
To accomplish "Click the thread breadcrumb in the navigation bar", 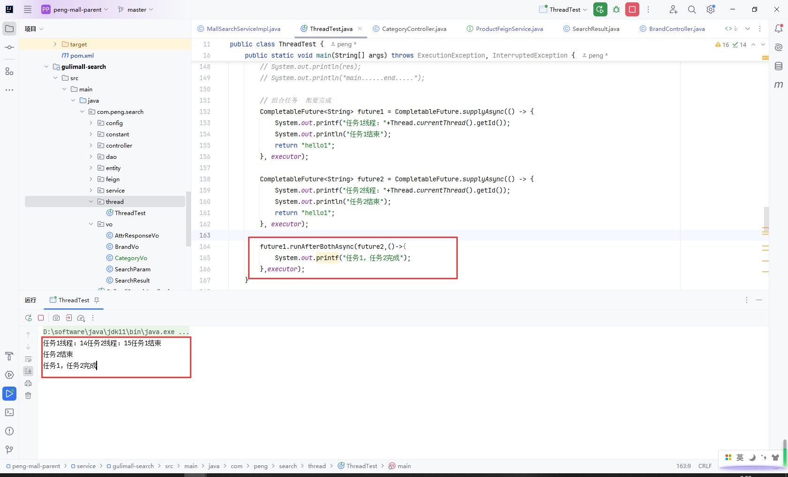I will tap(317, 466).
